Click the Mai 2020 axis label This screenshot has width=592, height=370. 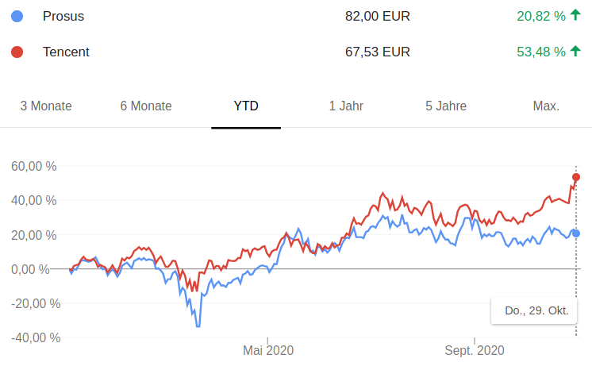pos(268,350)
